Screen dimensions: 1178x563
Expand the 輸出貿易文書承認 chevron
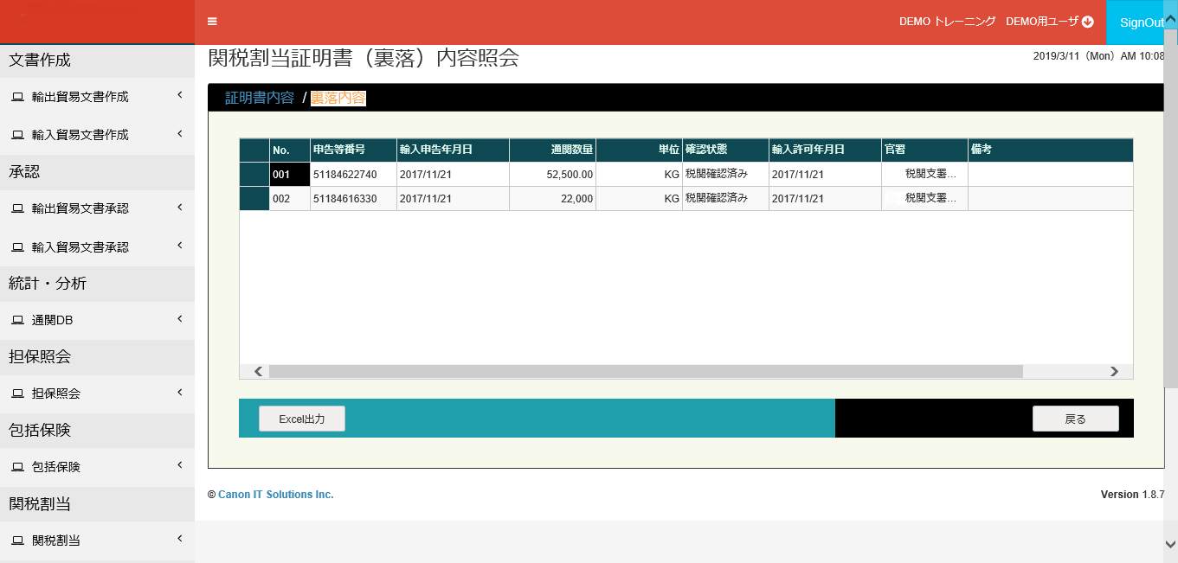coord(179,207)
